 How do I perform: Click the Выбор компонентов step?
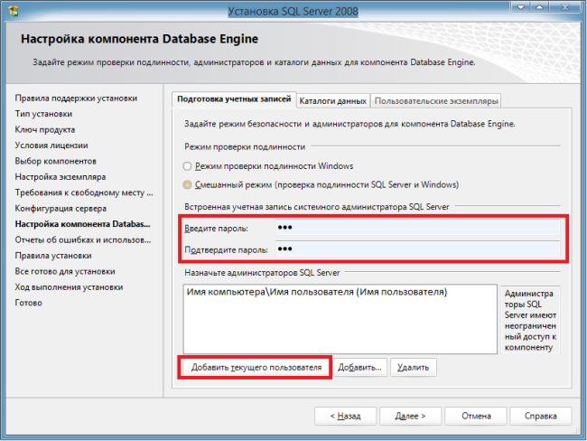pyautogui.click(x=55, y=161)
